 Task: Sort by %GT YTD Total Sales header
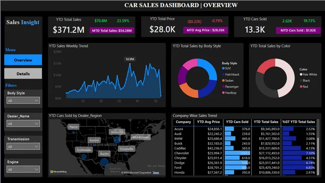(x=299, y=122)
